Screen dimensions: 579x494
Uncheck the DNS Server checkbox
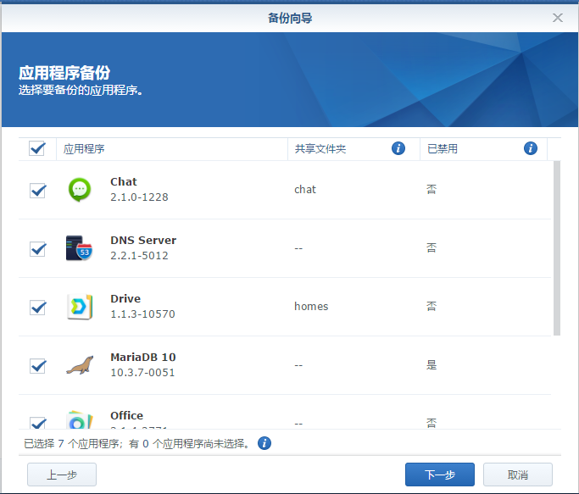(x=37, y=249)
